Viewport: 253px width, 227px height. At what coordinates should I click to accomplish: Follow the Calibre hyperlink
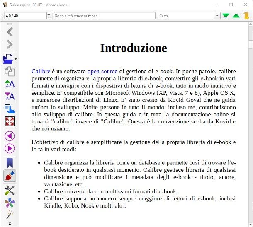click(x=41, y=71)
